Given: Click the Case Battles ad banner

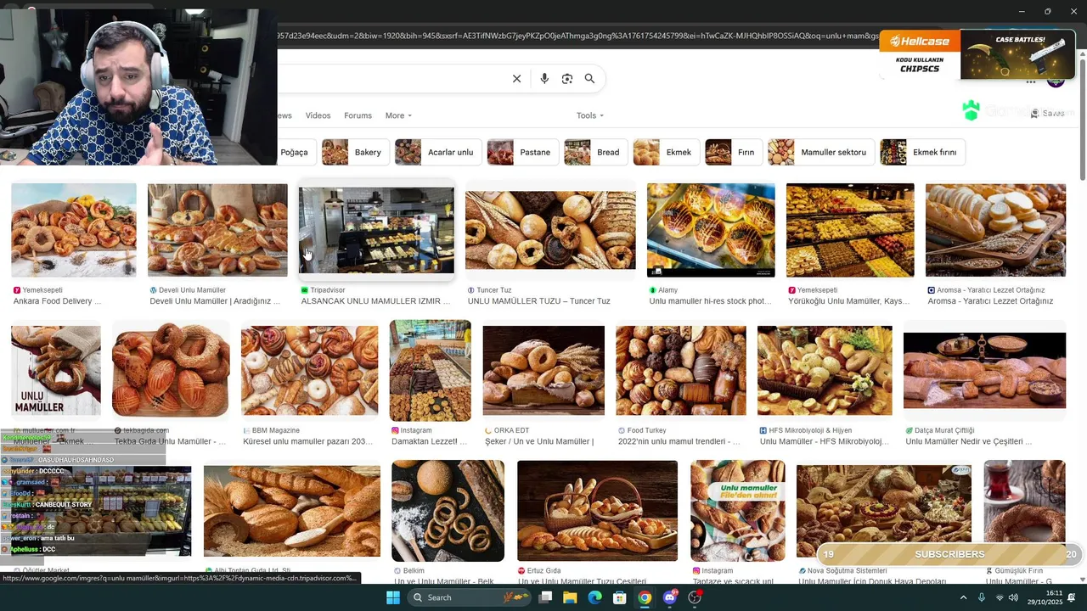Looking at the screenshot, I should [x=1017, y=53].
